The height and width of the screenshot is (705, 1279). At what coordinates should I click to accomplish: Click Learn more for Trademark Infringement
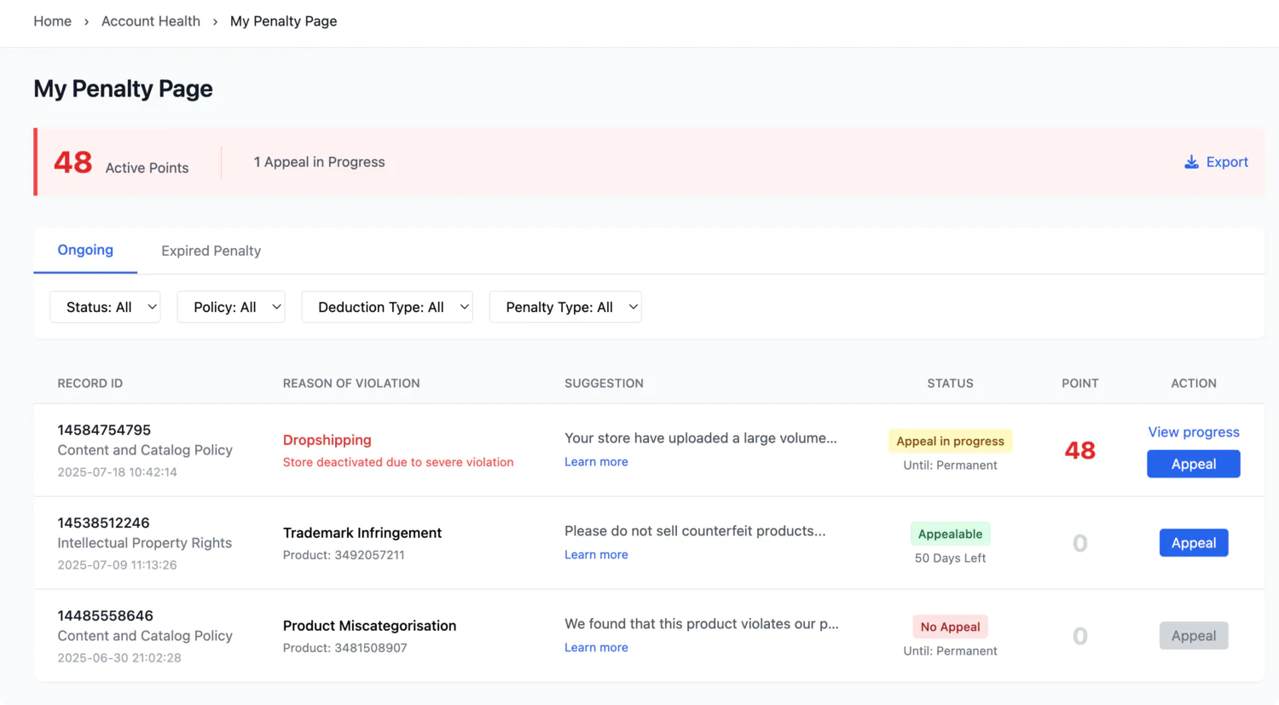[x=596, y=555]
